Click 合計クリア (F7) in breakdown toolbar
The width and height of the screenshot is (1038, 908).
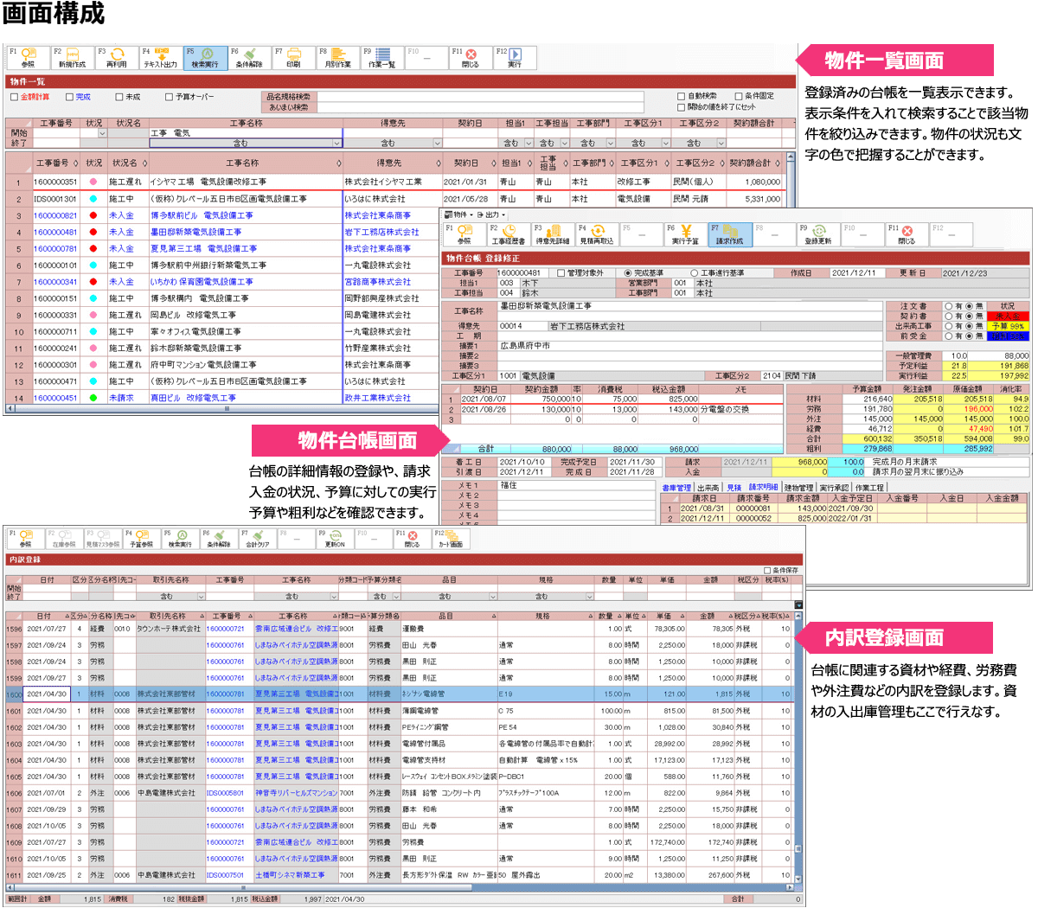pyautogui.click(x=257, y=538)
